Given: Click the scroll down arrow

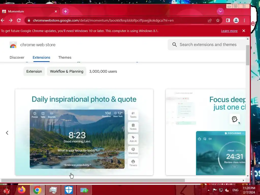Looking at the screenshot, I should [x=248, y=176].
